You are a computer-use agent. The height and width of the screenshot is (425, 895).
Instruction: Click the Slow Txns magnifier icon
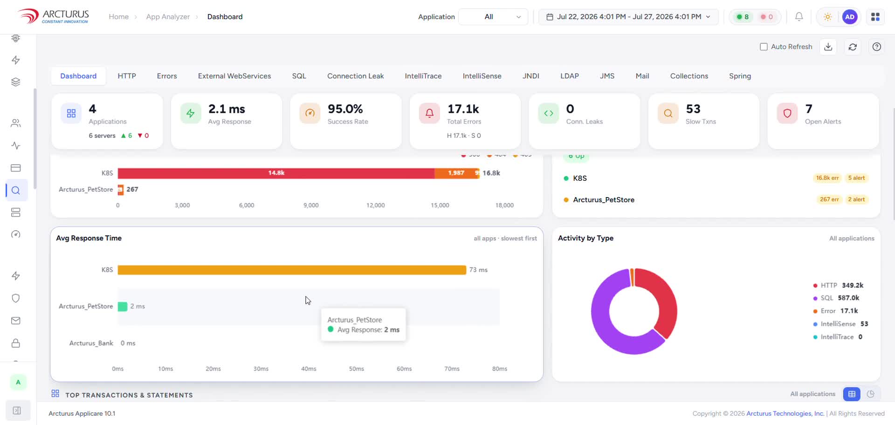coord(668,113)
